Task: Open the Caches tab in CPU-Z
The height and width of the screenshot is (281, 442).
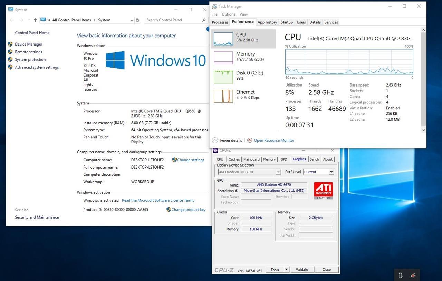Action: click(234, 159)
